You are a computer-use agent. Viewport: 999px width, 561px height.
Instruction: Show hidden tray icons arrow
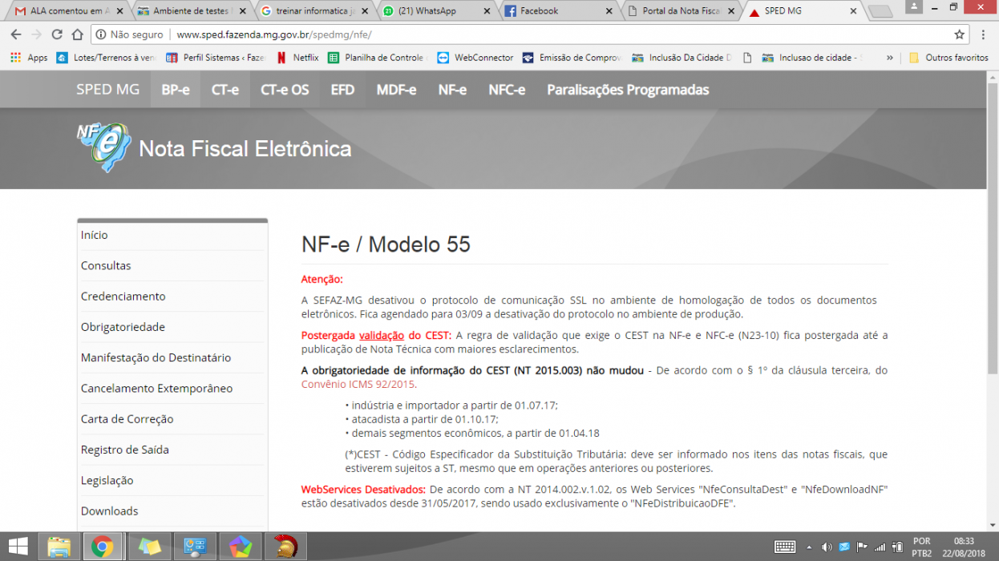809,547
